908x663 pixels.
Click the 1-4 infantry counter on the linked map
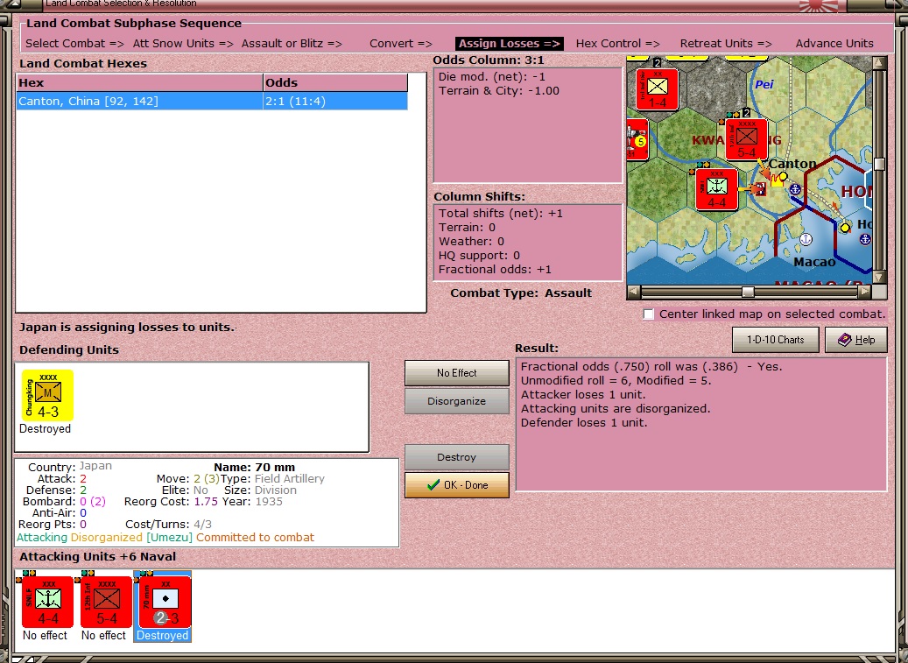(658, 89)
